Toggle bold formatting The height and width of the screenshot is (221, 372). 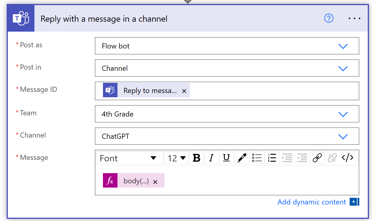tap(197, 158)
